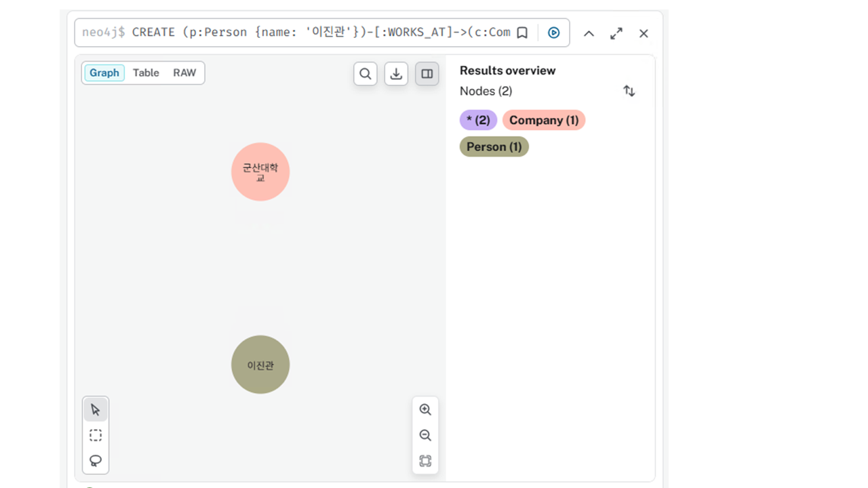Download the graph result
868x488 pixels.
coord(396,74)
